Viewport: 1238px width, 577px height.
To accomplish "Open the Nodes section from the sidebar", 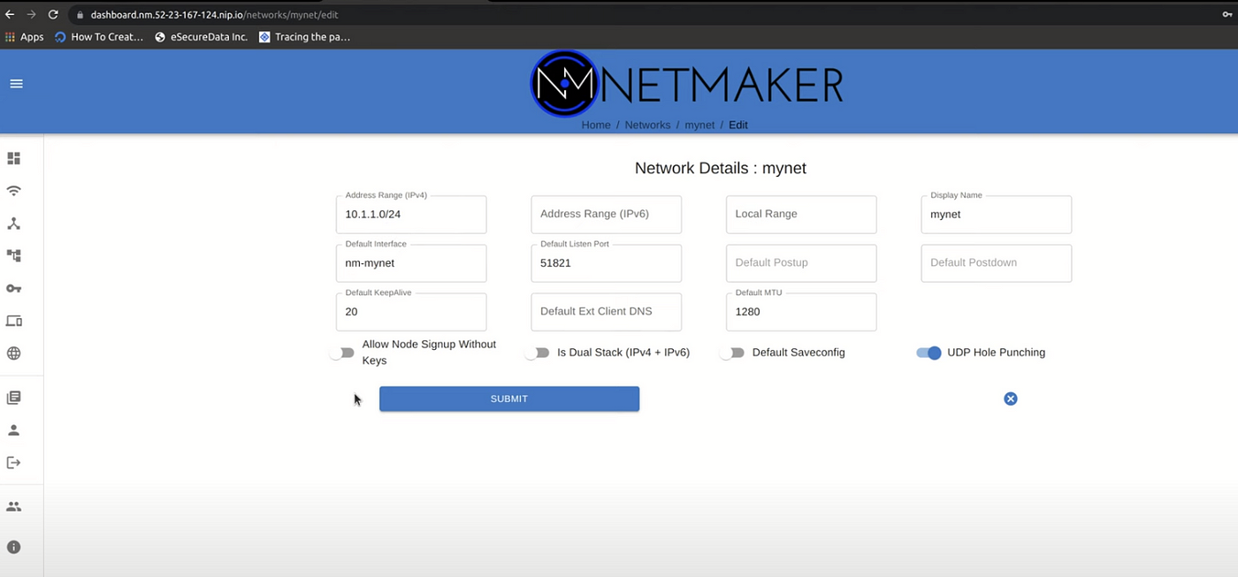I will tap(13, 224).
